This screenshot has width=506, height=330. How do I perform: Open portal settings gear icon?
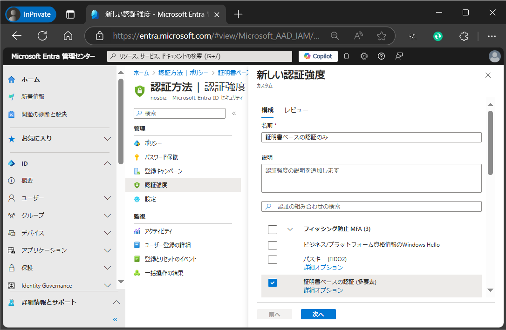tap(364, 56)
